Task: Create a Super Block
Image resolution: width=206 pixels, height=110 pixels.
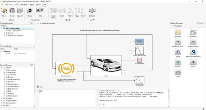Action: pos(54,11)
